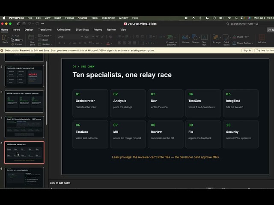Image resolution: width=274 pixels, height=205 pixels.
Task: Click the Home icon in title bar
Action: [x=18, y=24]
